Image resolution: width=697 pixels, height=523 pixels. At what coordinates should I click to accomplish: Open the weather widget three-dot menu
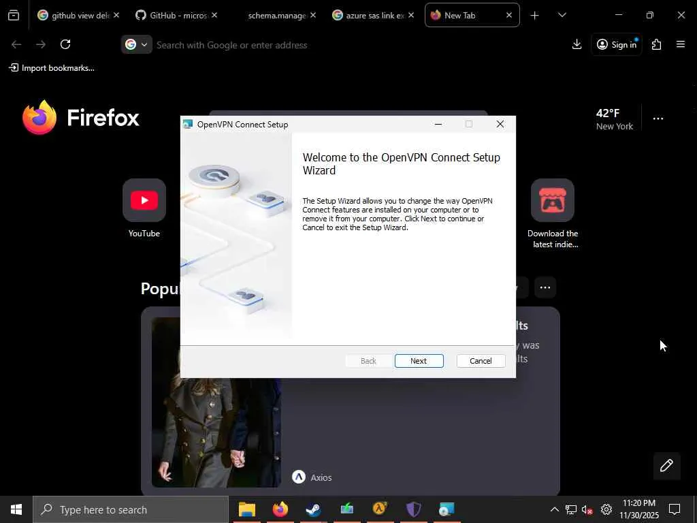pos(658,118)
